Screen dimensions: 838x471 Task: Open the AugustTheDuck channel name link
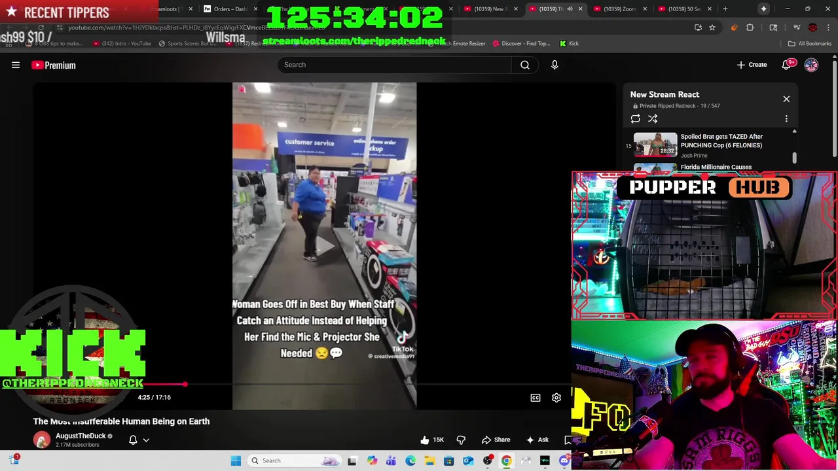click(x=81, y=436)
